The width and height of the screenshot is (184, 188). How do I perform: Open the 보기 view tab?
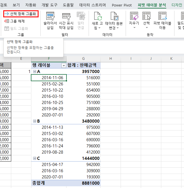[16, 5]
